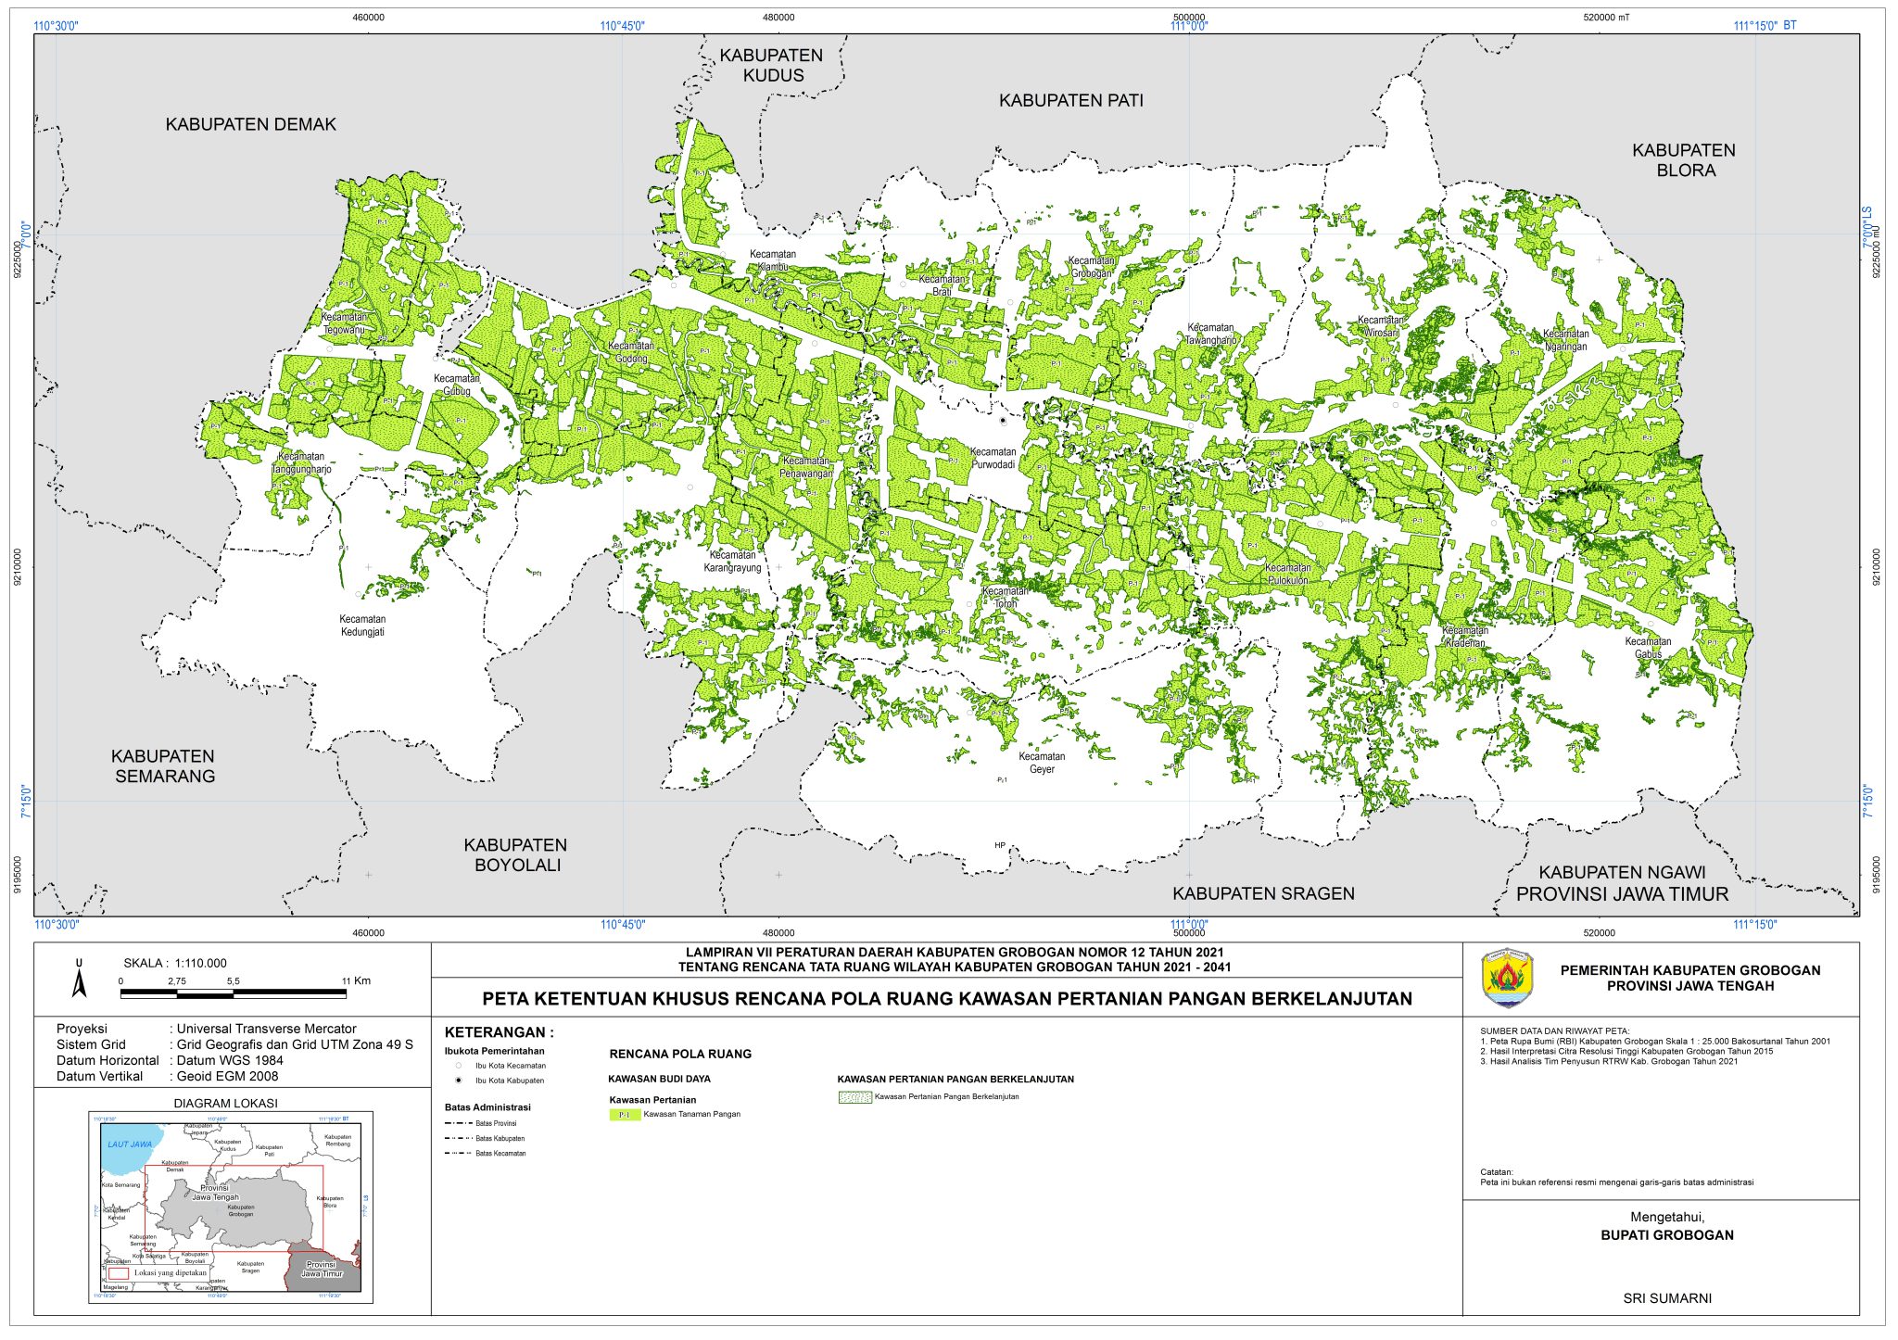Click the north arrow symbol beside the scale
This screenshot has width=1898, height=1340.
[x=80, y=979]
